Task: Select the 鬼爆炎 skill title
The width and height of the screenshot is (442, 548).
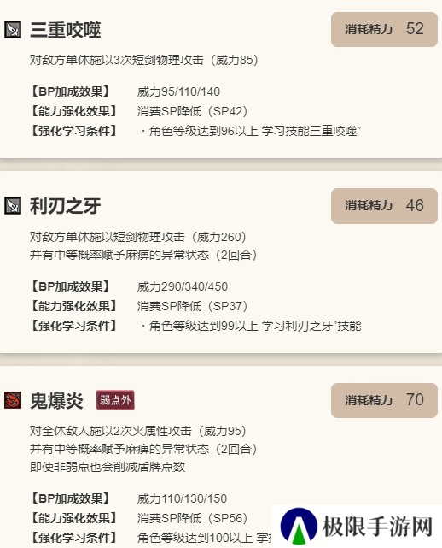Action: 56,400
